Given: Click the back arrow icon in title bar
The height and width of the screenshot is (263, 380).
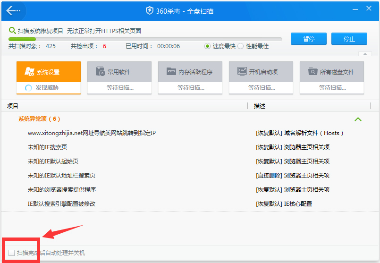Looking at the screenshot, I should click(x=13, y=11).
